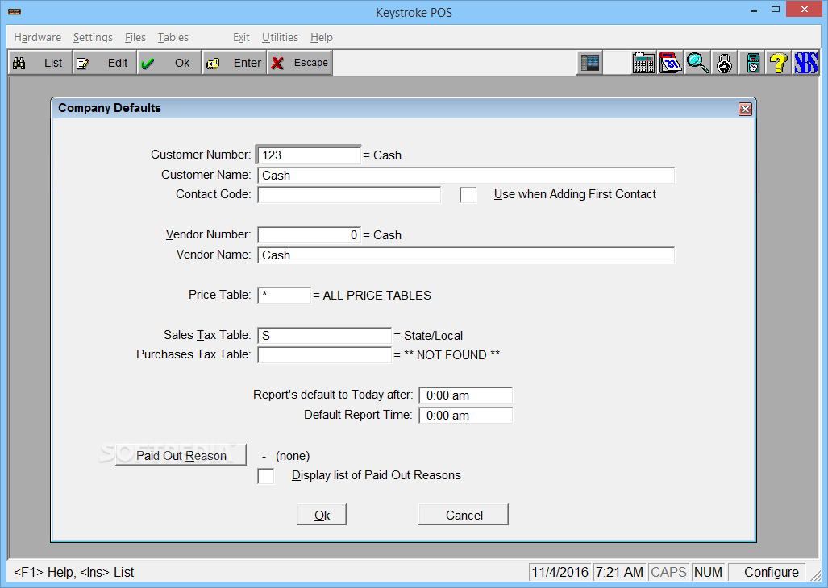Confirm with the dialog Ok button
This screenshot has height=588, width=828.
point(322,515)
